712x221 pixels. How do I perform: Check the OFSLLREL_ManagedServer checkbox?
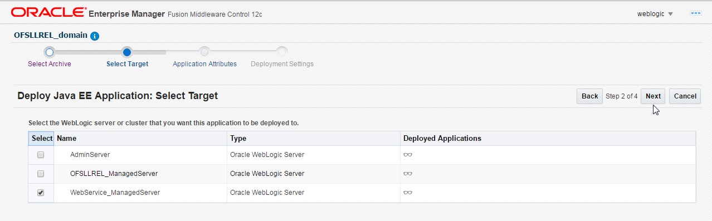pos(41,174)
